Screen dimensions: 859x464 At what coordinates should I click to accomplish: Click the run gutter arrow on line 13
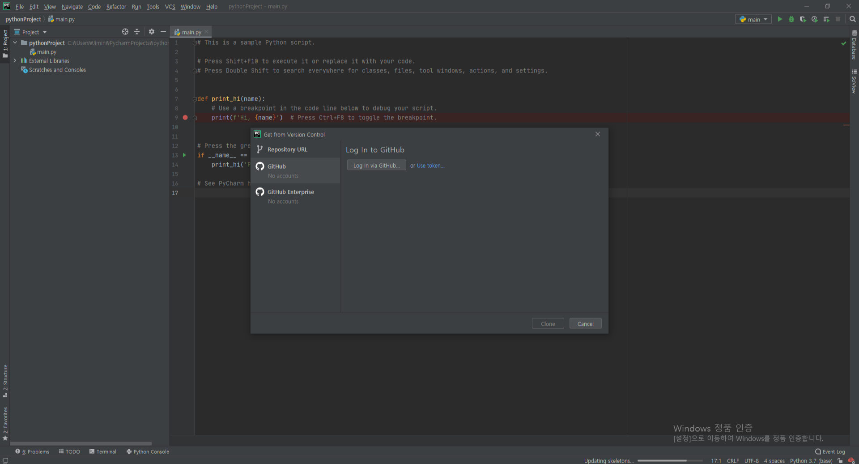[184, 155]
